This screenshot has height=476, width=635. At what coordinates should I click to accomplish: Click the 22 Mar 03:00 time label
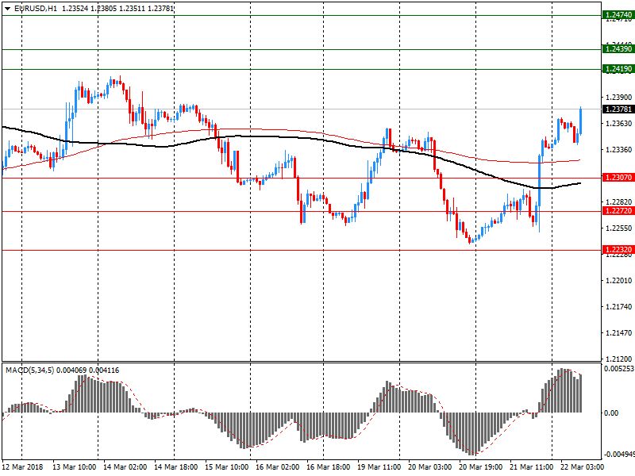coord(583,467)
